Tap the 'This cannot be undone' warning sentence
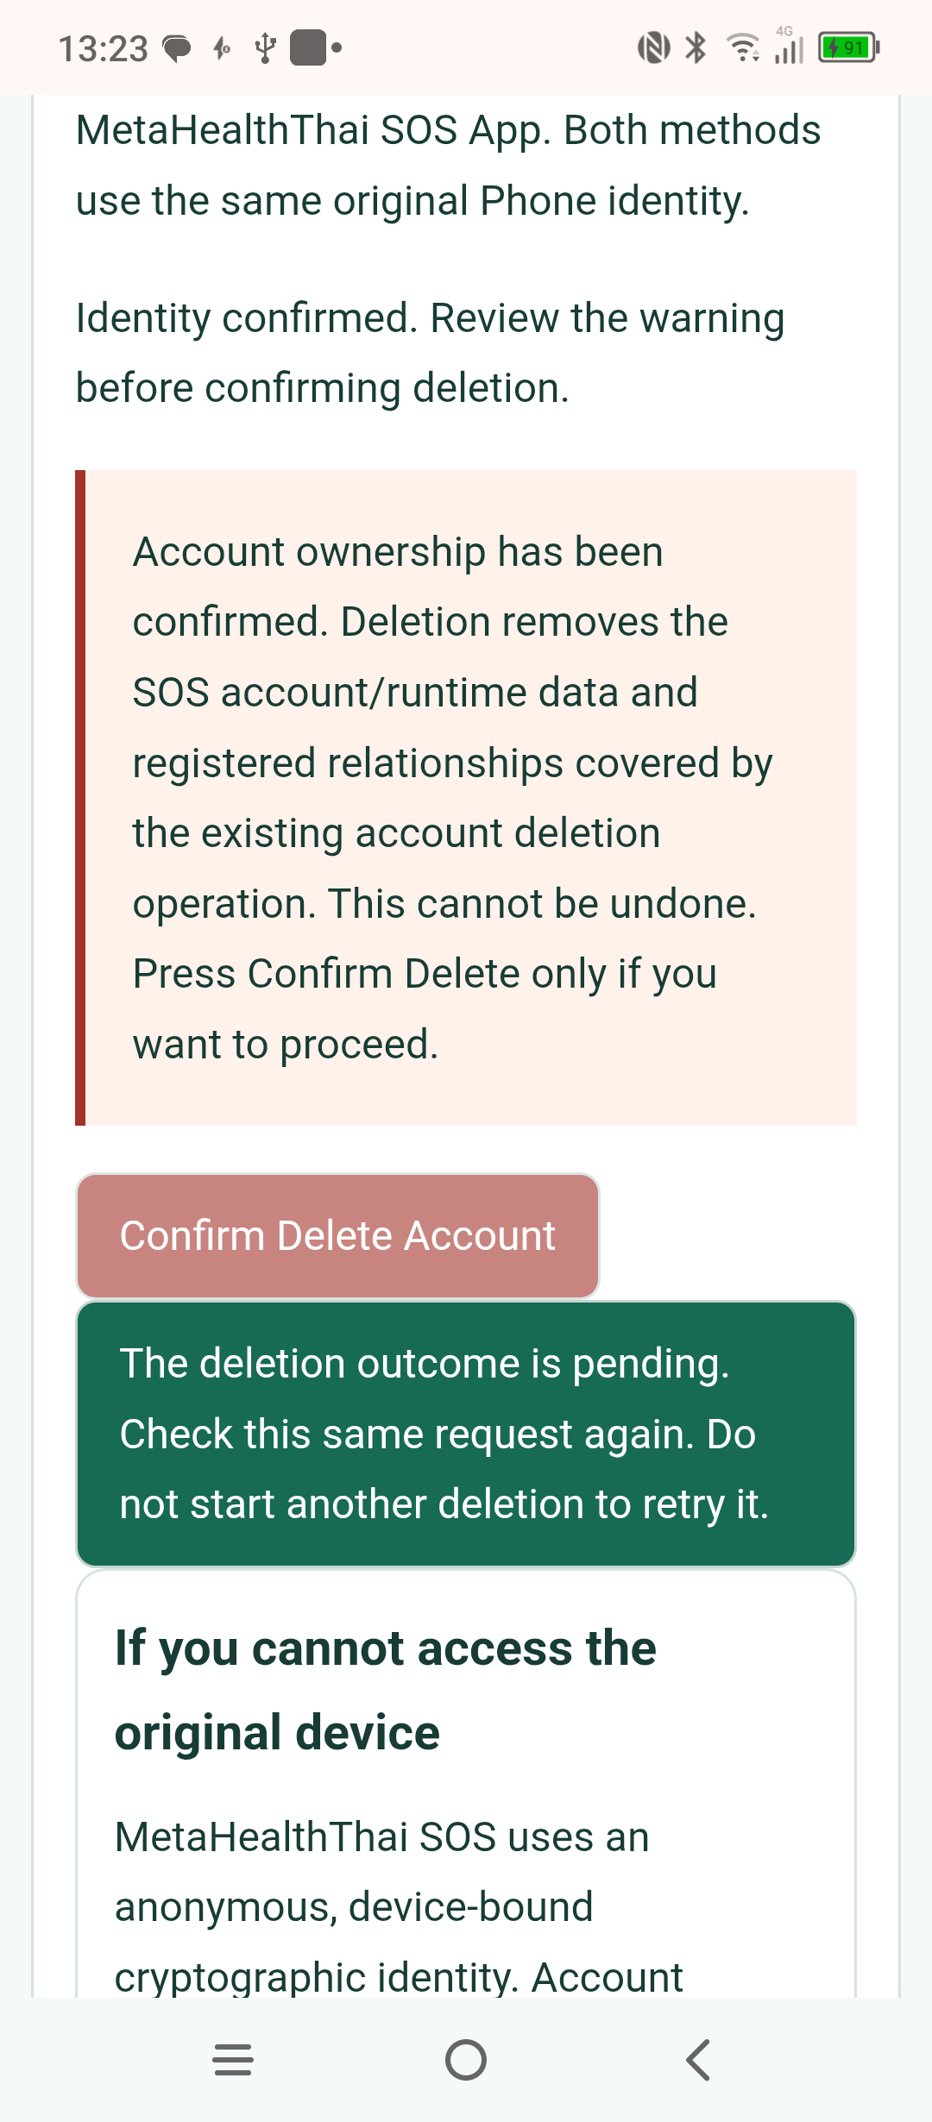This screenshot has width=932, height=2122. pos(542,904)
